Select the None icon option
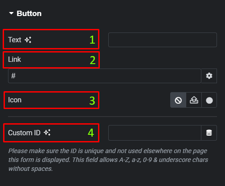 tap(178, 100)
